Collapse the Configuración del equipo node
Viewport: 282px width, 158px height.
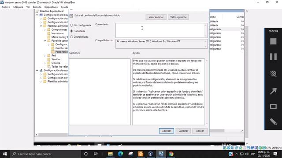(37, 15)
